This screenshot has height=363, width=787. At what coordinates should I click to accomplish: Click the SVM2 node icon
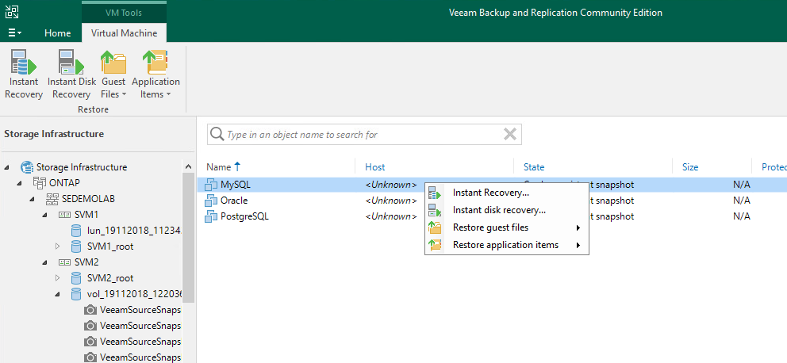pos(65,262)
